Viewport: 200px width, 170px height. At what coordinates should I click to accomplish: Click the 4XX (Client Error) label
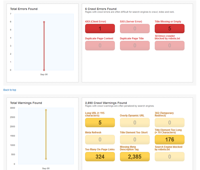click(95, 21)
